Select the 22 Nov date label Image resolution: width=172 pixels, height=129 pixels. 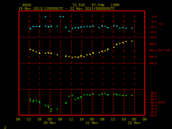(x=134, y=123)
